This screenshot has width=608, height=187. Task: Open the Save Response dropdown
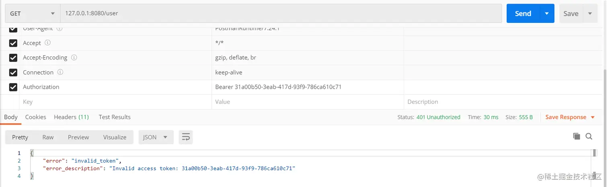click(570, 117)
